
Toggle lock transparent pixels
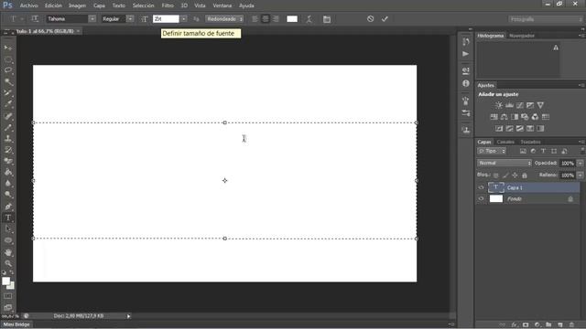pos(496,175)
